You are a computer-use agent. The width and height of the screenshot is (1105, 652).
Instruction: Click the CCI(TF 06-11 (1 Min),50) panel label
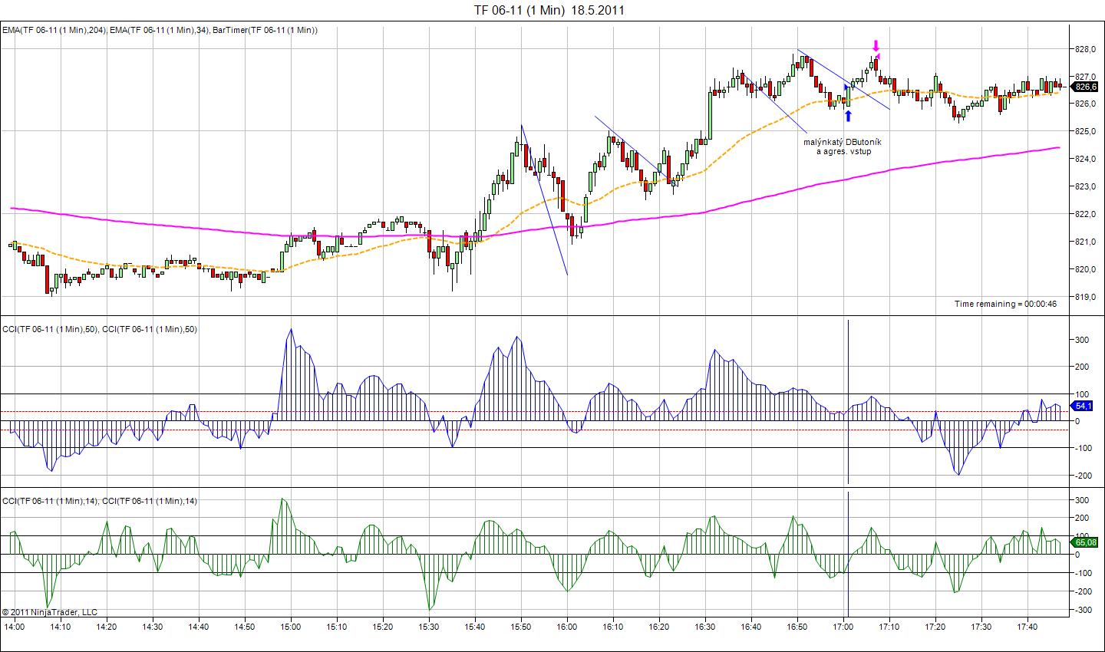pos(100,329)
